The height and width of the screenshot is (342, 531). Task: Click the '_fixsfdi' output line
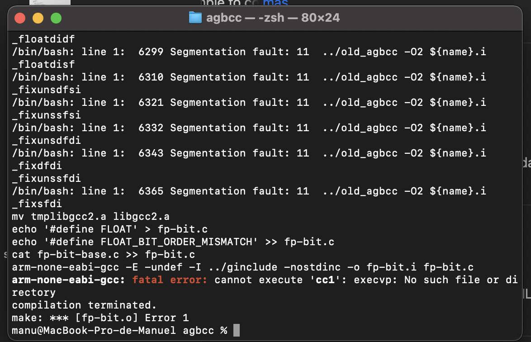[37, 204]
